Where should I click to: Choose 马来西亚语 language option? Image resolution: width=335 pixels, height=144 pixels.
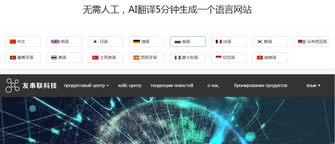[311, 42]
